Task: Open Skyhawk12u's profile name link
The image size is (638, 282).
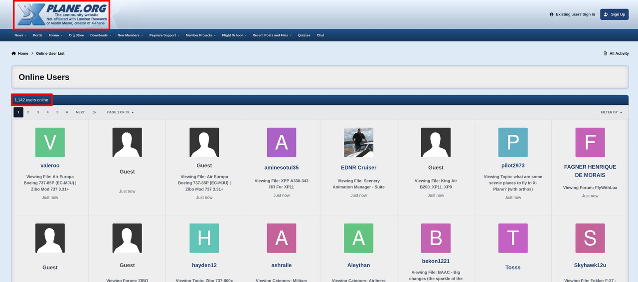Action: 590,266
